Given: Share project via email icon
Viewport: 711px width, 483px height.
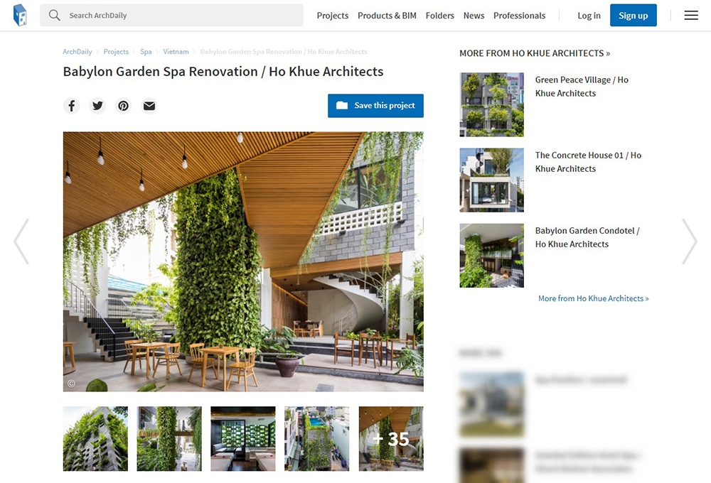Looking at the screenshot, I should pyautogui.click(x=149, y=106).
